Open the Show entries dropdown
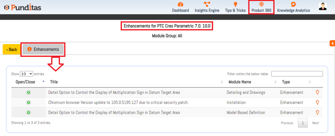 tap(27, 74)
